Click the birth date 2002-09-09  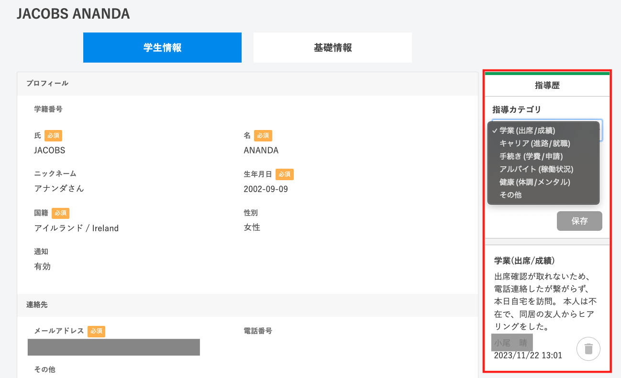point(266,189)
